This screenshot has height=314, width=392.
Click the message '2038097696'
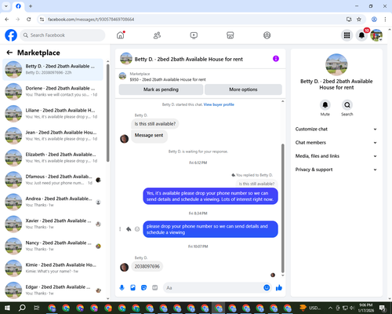[147, 266]
